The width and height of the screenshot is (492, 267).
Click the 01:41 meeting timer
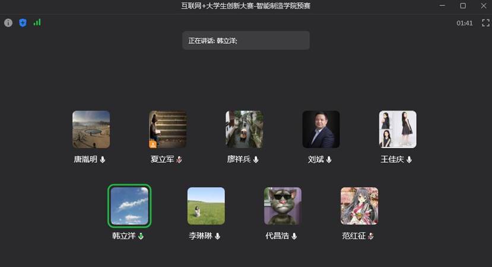tap(464, 23)
